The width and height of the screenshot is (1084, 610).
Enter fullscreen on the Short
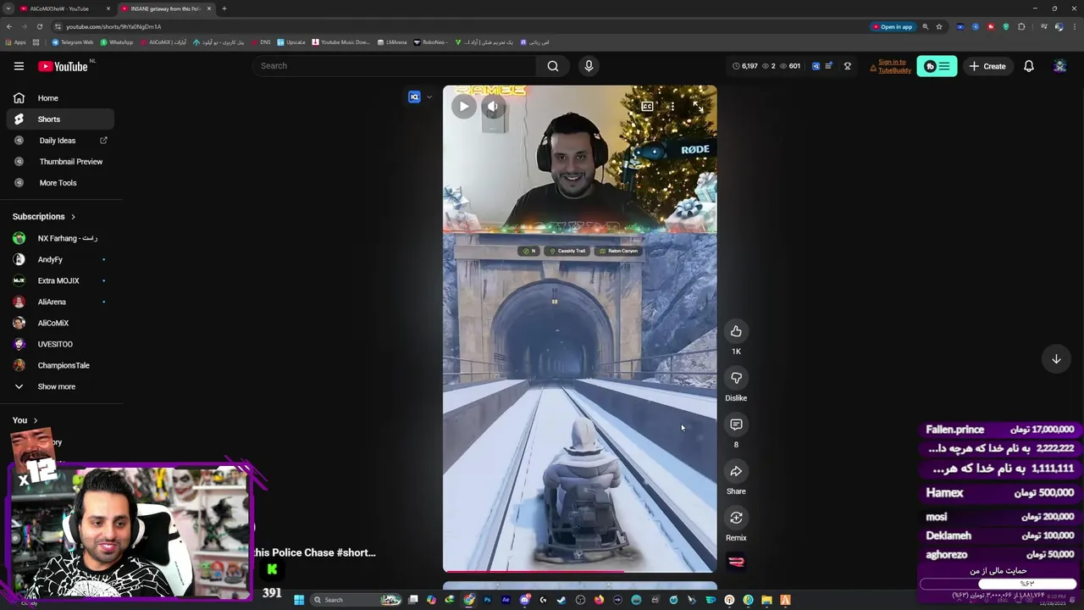(698, 107)
